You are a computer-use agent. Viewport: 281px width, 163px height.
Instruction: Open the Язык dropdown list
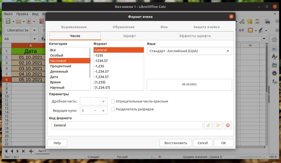pos(227,51)
